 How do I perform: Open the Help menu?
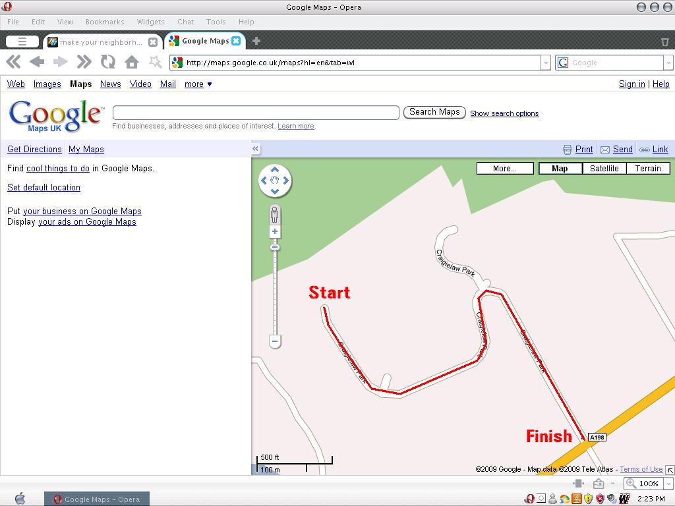247,22
